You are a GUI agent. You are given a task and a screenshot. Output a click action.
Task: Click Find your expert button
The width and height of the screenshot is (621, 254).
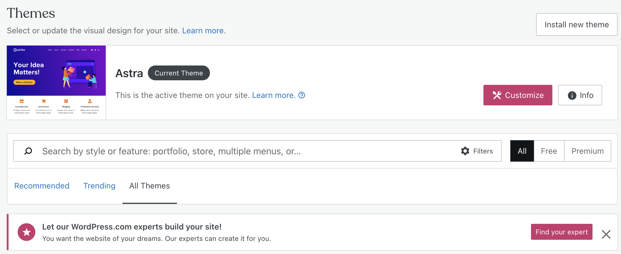[x=561, y=232]
